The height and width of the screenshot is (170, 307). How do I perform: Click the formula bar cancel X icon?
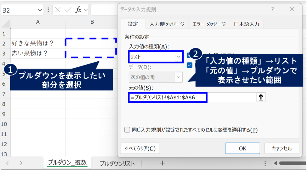(58, 10)
